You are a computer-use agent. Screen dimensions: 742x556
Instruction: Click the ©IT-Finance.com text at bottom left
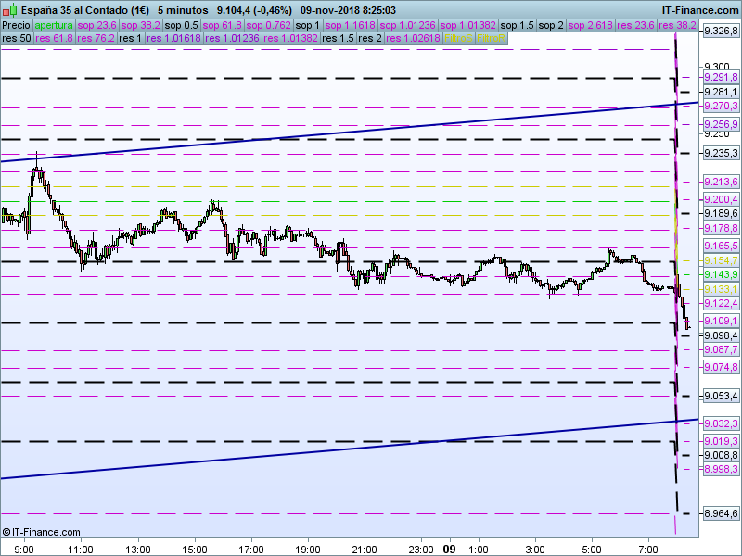(41, 532)
